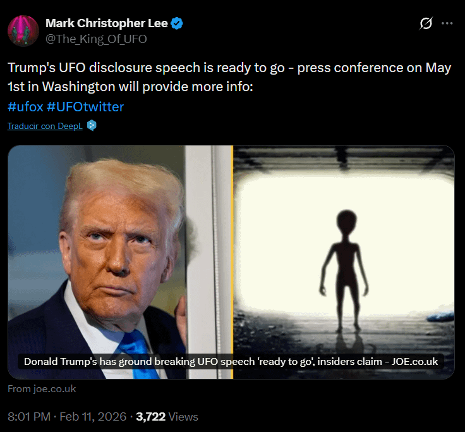465x432 pixels.
Task: Open the 3,722 Views count
Action: (150, 417)
